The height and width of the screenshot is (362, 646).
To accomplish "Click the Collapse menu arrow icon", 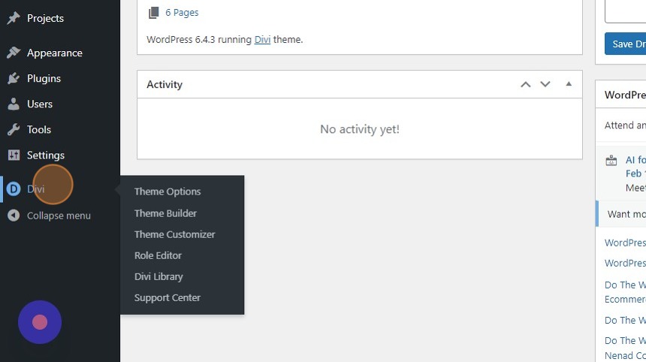I will 13,216.
